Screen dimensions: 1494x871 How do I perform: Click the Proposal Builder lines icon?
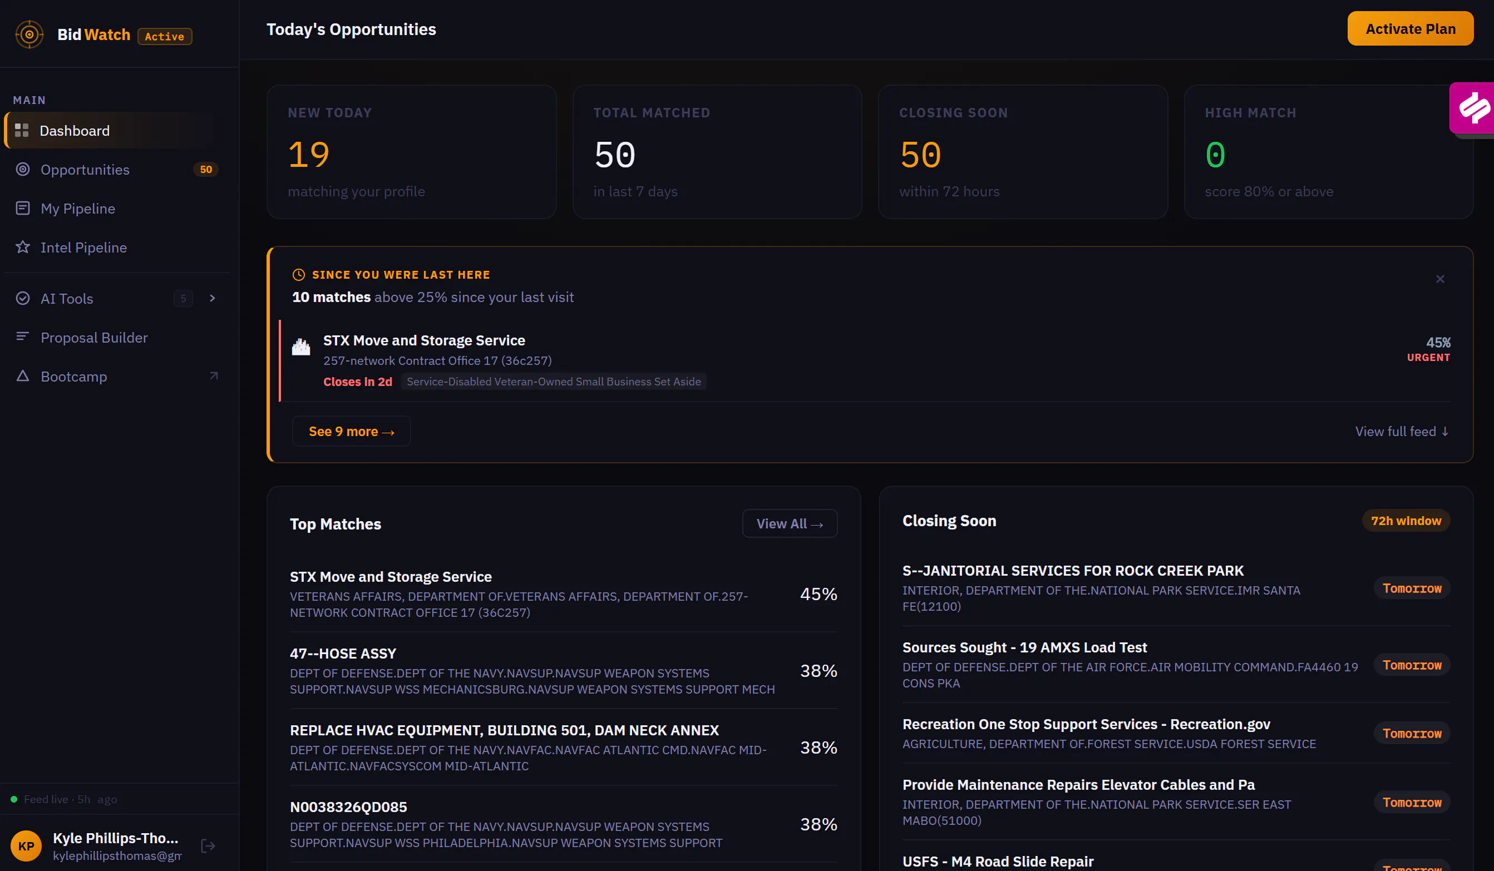click(x=22, y=336)
